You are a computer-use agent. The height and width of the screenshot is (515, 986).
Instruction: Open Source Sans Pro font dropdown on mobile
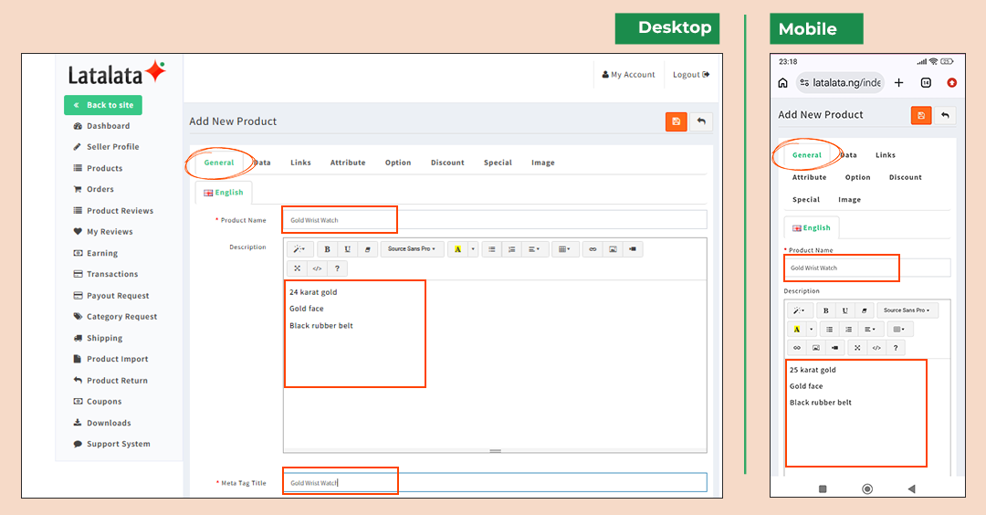pos(907,310)
